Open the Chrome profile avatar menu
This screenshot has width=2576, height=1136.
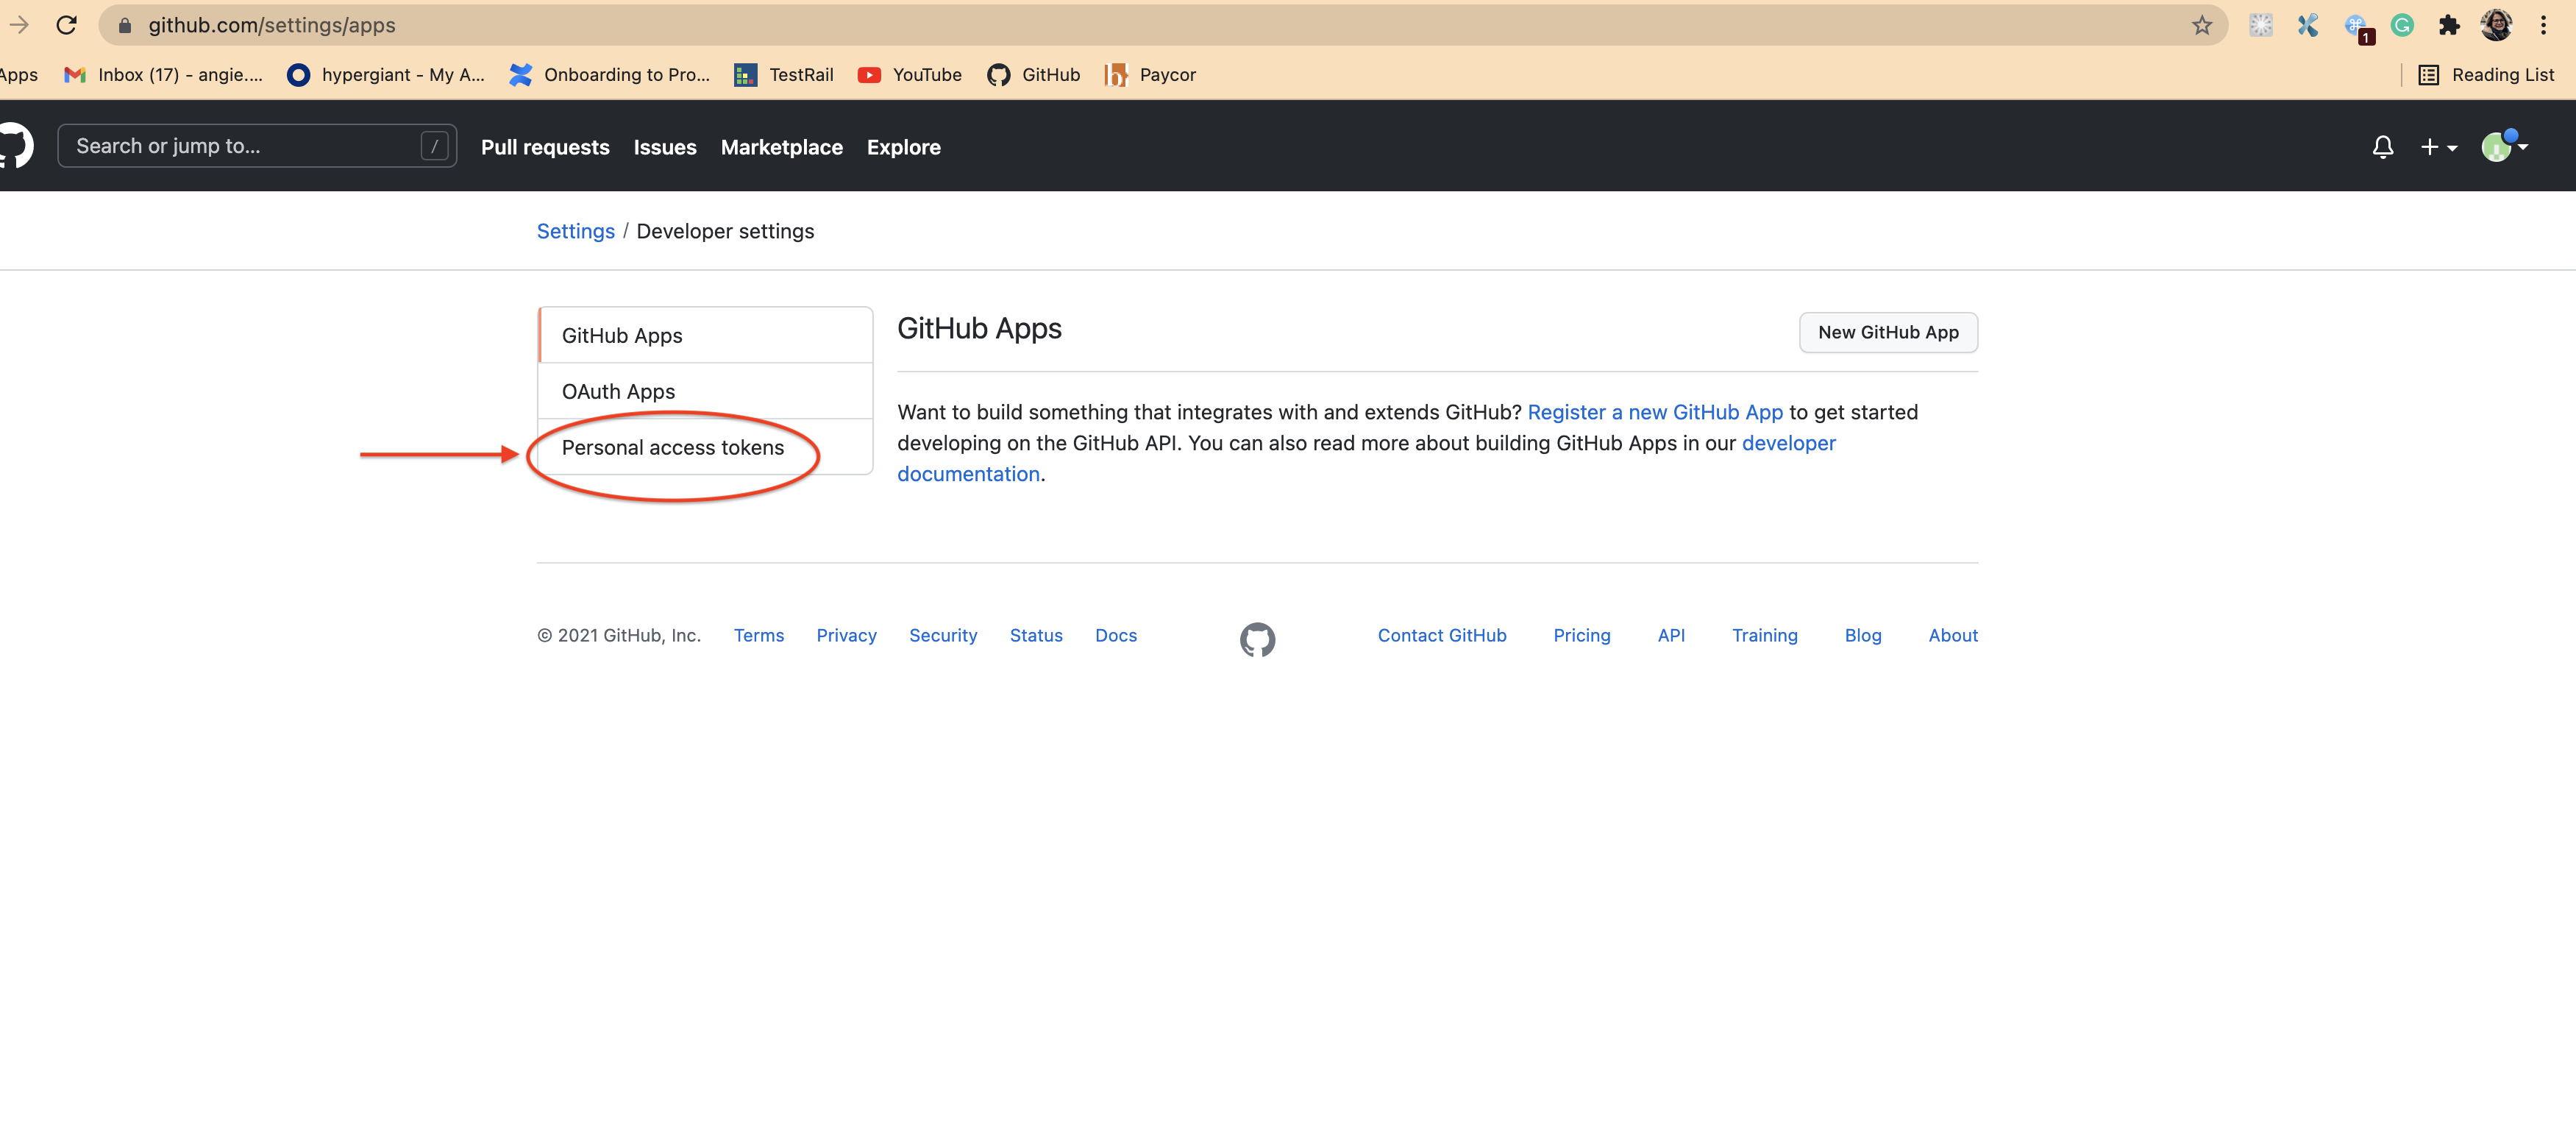click(x=2497, y=25)
